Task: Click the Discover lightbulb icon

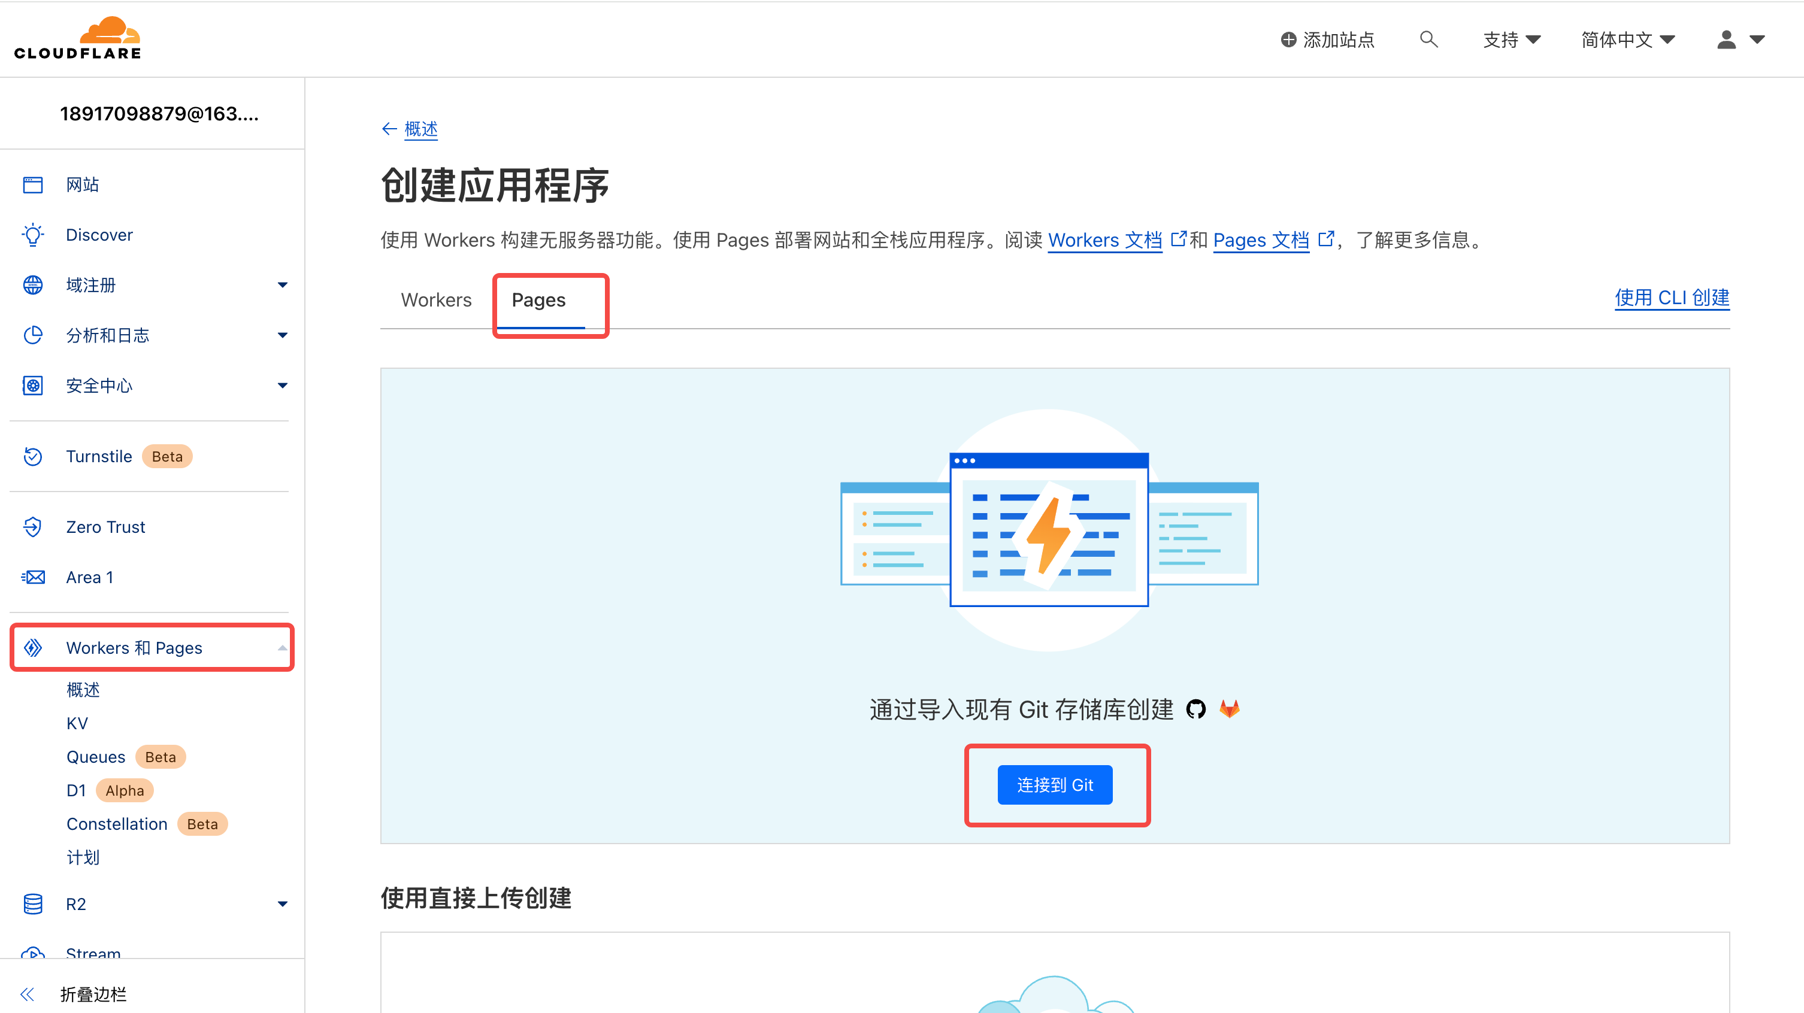Action: 33,235
